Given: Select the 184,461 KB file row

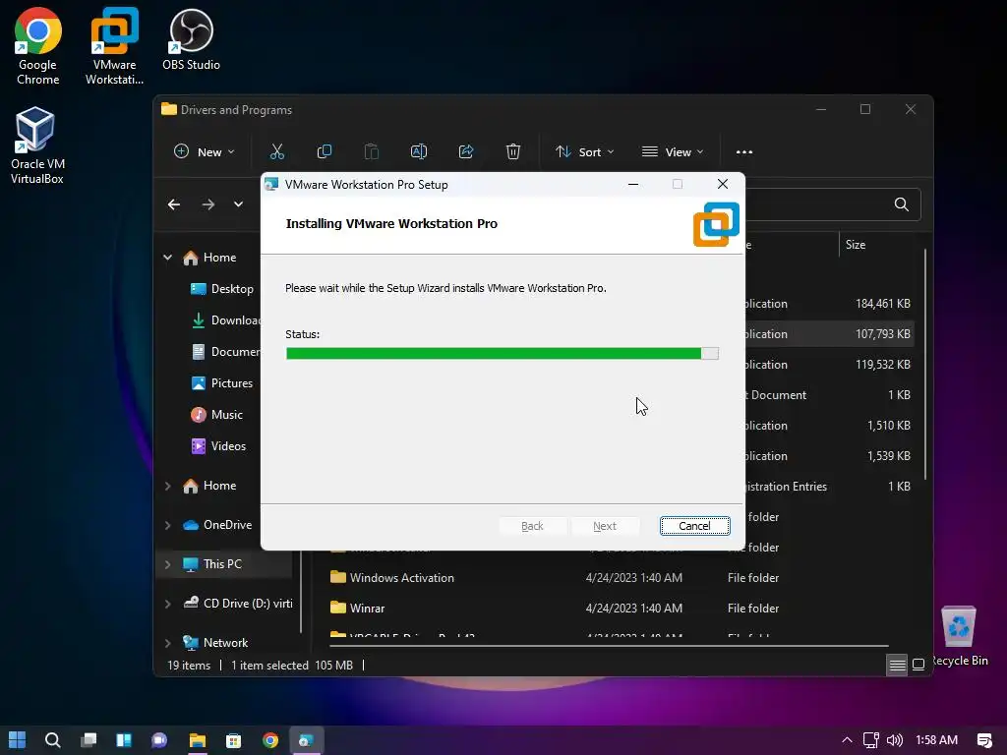Looking at the screenshot, I should (830, 304).
